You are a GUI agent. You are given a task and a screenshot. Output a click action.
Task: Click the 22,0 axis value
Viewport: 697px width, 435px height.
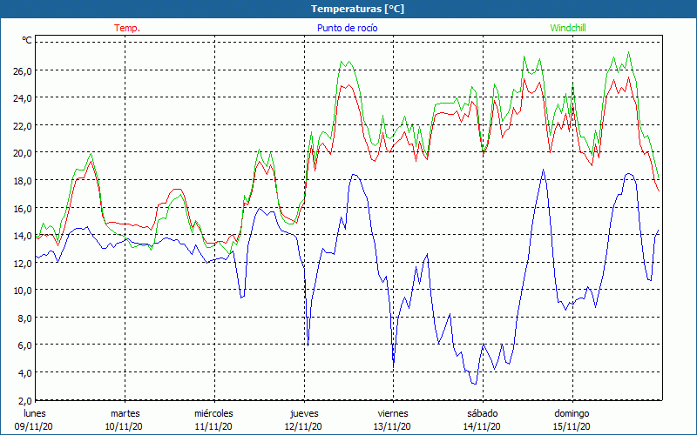22,126
